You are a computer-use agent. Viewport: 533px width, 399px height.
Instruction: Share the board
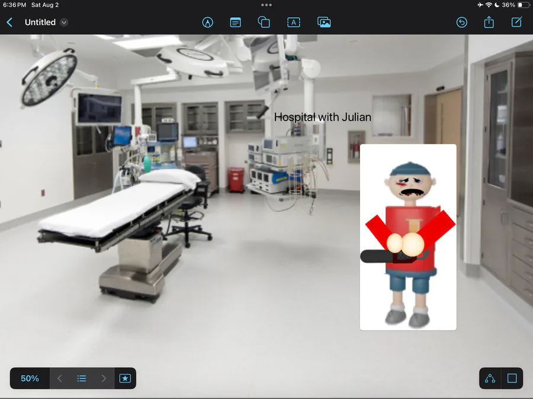(489, 22)
